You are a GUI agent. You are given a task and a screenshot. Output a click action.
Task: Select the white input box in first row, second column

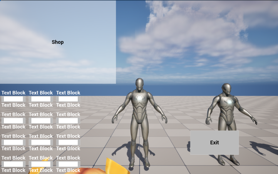[41, 99]
